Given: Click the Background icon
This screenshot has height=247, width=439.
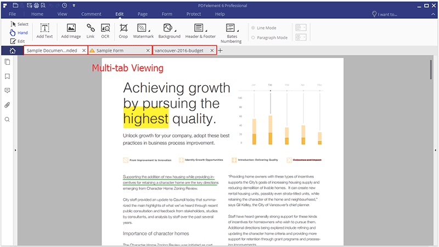Looking at the screenshot, I should pyautogui.click(x=167, y=28).
